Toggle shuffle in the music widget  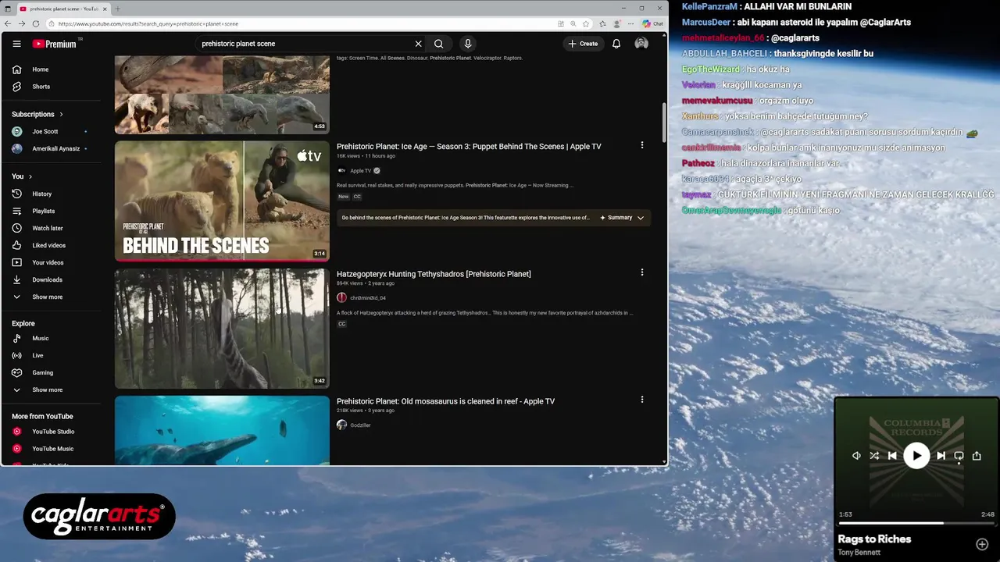coord(874,456)
